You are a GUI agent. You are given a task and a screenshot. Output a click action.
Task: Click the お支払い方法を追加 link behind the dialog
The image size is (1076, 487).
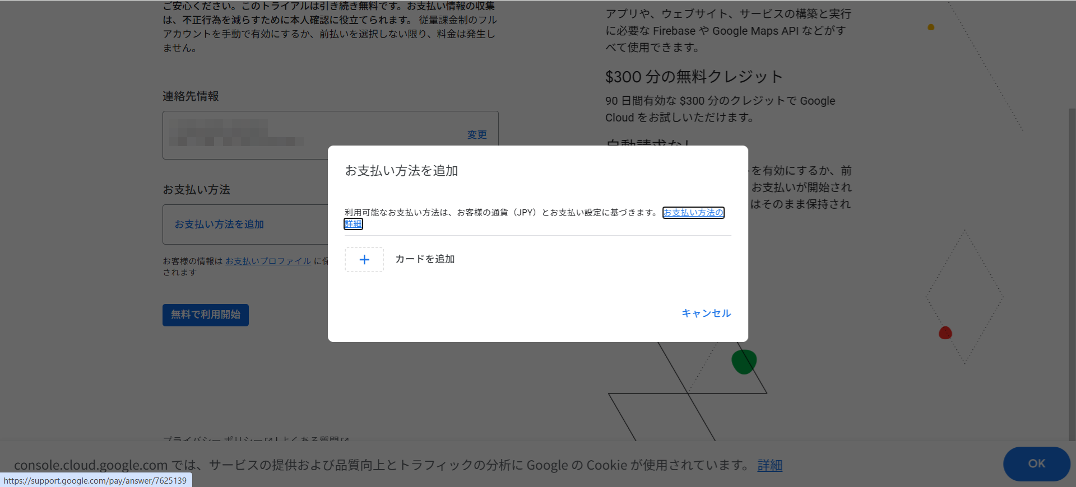[x=219, y=224]
